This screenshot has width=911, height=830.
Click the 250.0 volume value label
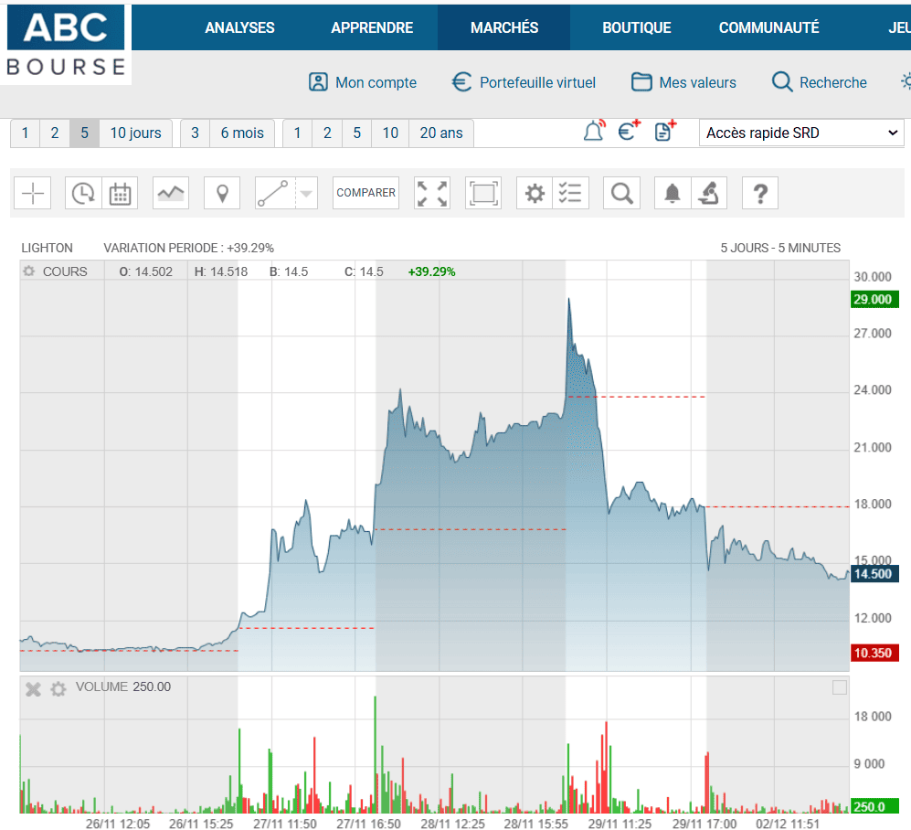pos(874,807)
